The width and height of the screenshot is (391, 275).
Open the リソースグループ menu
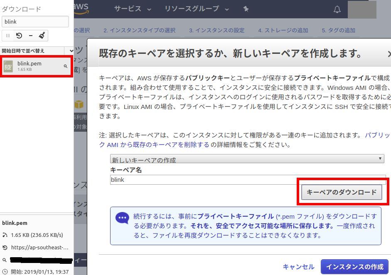coord(197,9)
